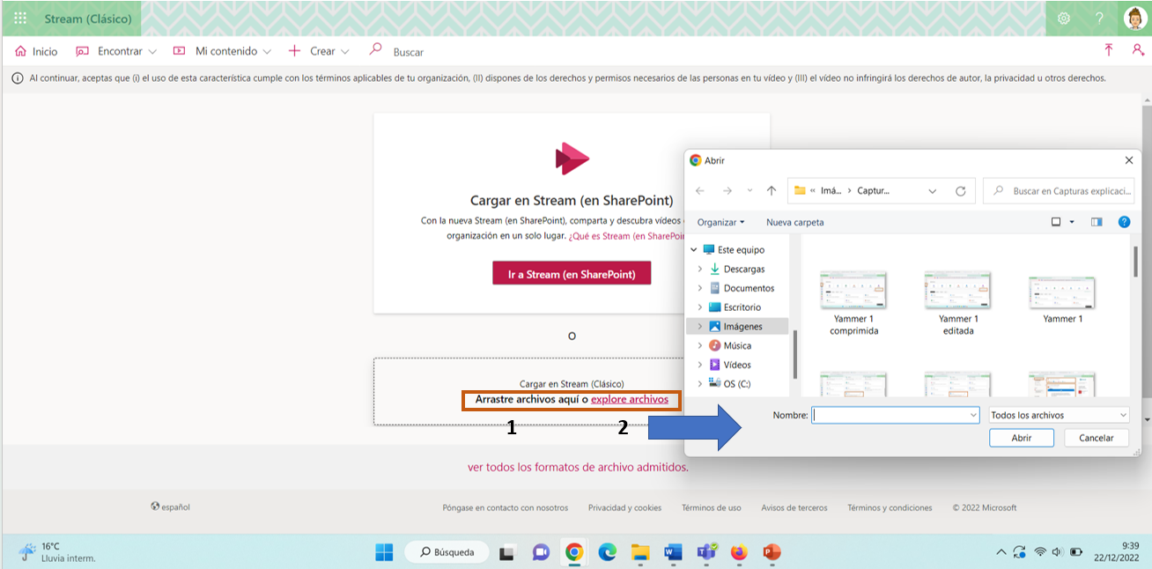Click the search magnifier icon in Stream nav
Screen dimensions: 1152x569
click(x=375, y=50)
